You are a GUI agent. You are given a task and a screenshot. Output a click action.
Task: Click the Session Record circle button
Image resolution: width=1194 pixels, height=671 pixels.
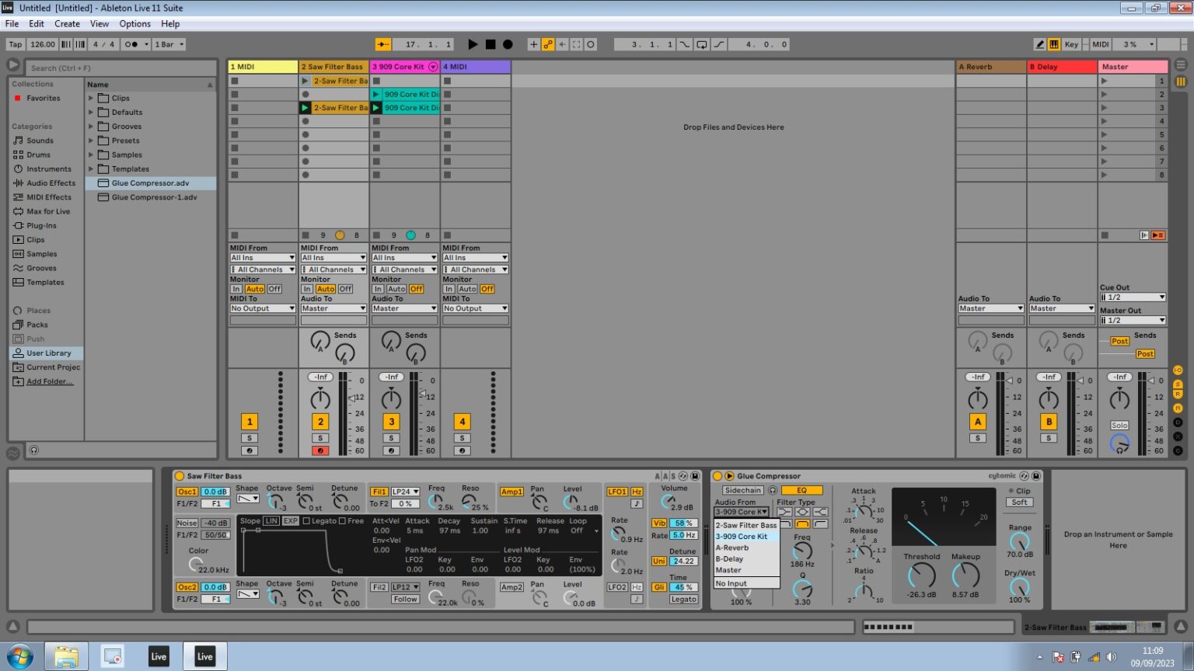pyautogui.click(x=591, y=44)
